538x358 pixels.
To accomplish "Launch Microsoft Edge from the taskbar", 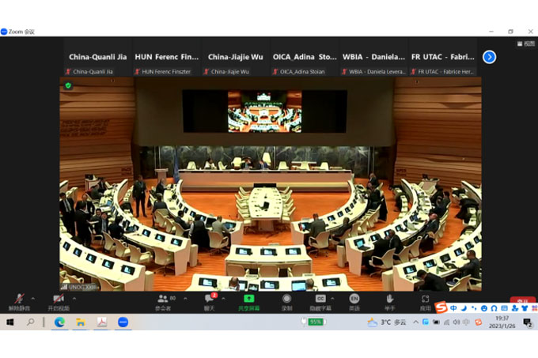I will (59, 322).
